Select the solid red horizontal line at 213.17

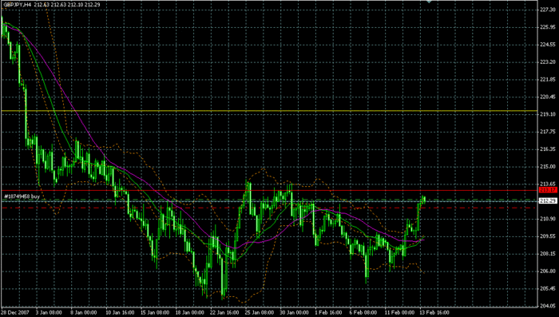pos(269,190)
